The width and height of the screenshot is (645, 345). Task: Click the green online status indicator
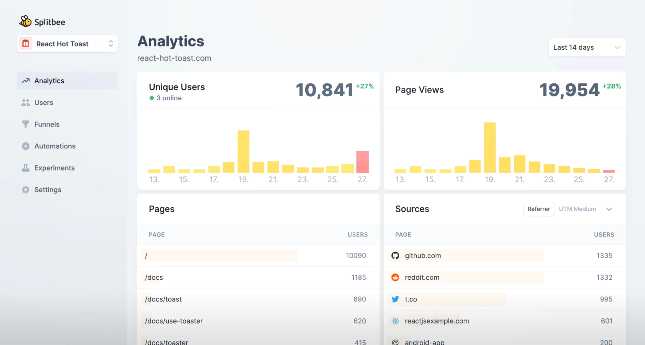coord(152,98)
